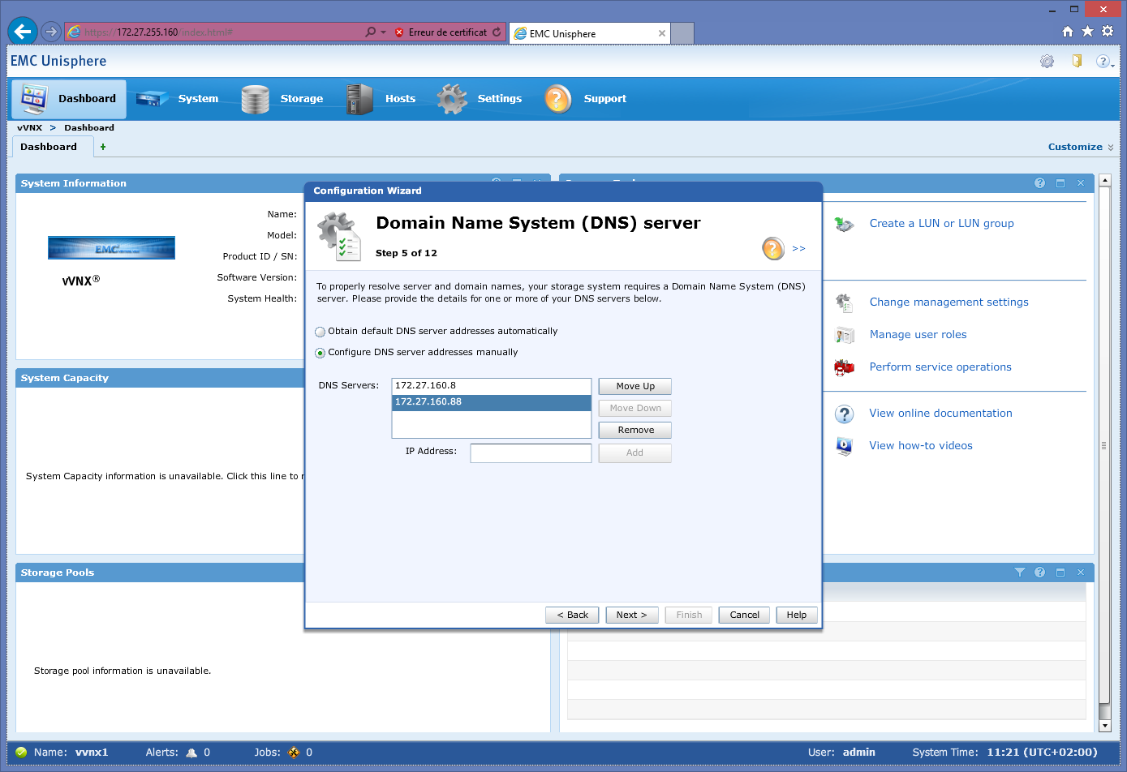Click the wizard help question mark icon
This screenshot has height=772, width=1127.
772,248
